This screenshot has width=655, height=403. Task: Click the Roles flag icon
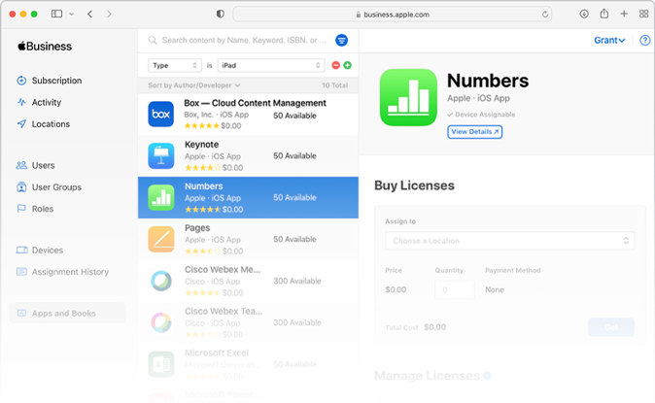pos(21,209)
